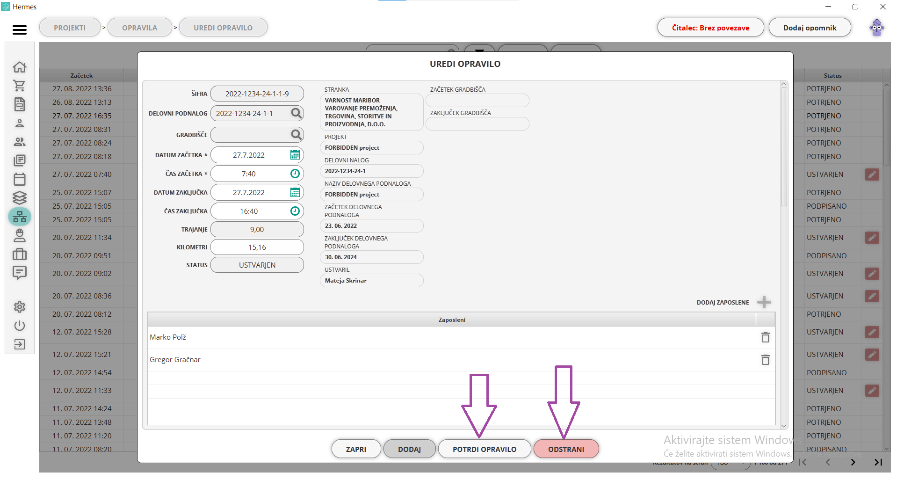Select employee row Marko Polž
This screenshot has width=897, height=480.
pos(452,337)
